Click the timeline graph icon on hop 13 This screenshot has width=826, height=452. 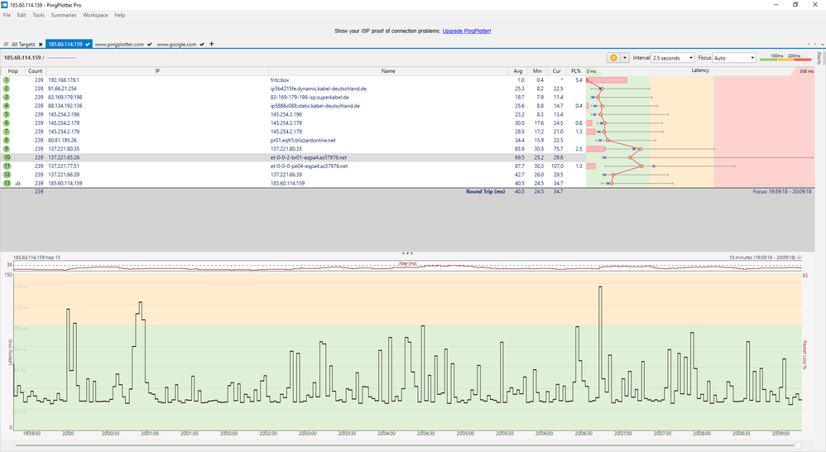18,183
